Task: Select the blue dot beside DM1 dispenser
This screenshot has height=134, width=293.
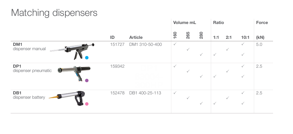Action: click(x=87, y=57)
